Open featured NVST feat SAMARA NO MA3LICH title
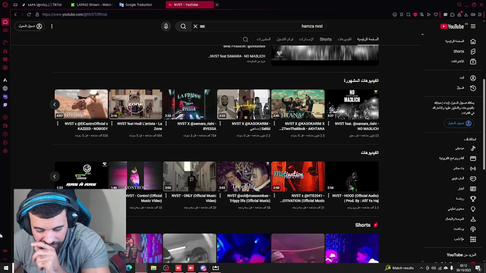Viewport: 486px width, 273px height. point(237,56)
